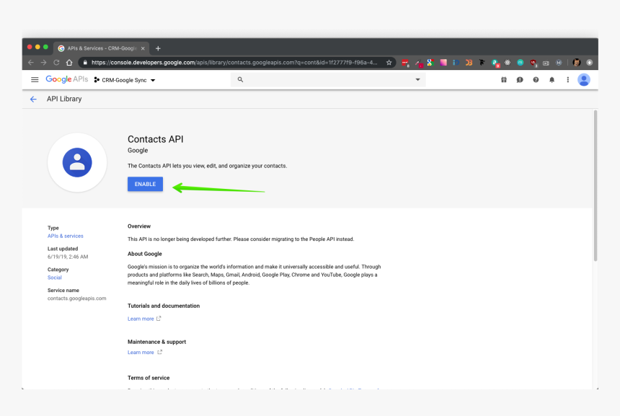Open the CRM-Google Sync project selector
The image size is (620, 416).
coord(125,80)
